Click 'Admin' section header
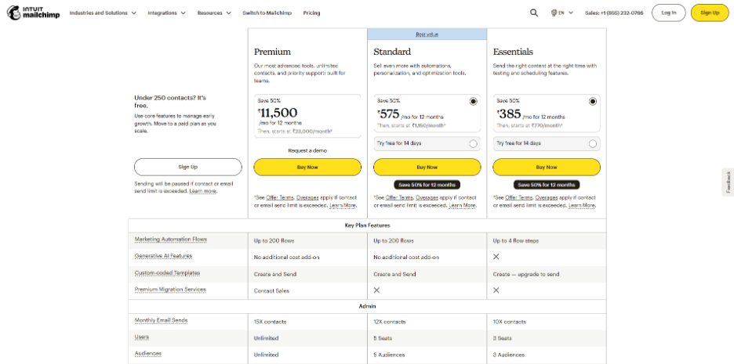This screenshot has width=734, height=364. tap(368, 307)
